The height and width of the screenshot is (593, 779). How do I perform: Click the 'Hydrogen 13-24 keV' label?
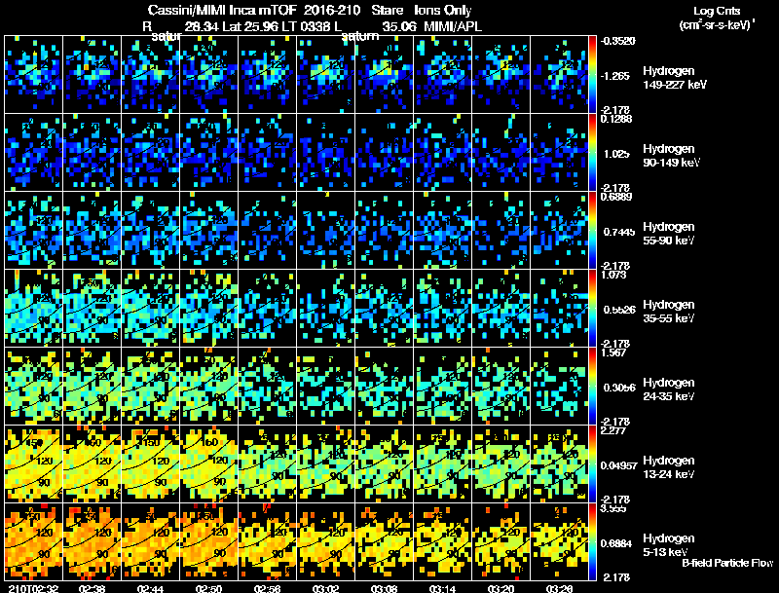pyautogui.click(x=669, y=467)
